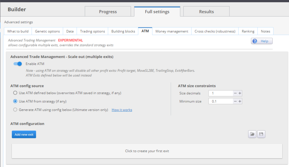Switch to Genetic options tab

point(47,31)
